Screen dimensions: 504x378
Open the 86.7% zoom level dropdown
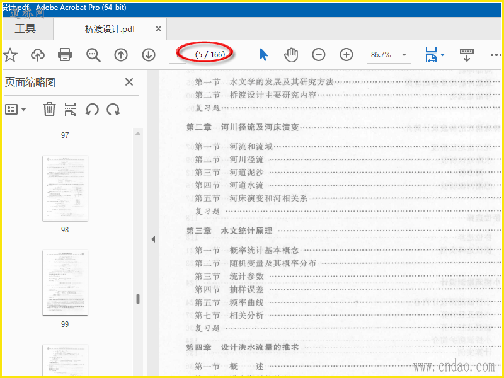[404, 55]
